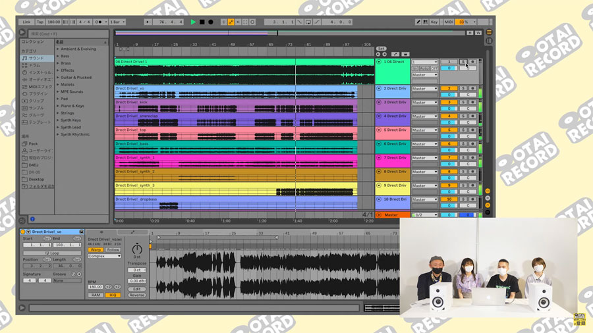
Task: Arm track 9 for recording
Action: point(472,186)
